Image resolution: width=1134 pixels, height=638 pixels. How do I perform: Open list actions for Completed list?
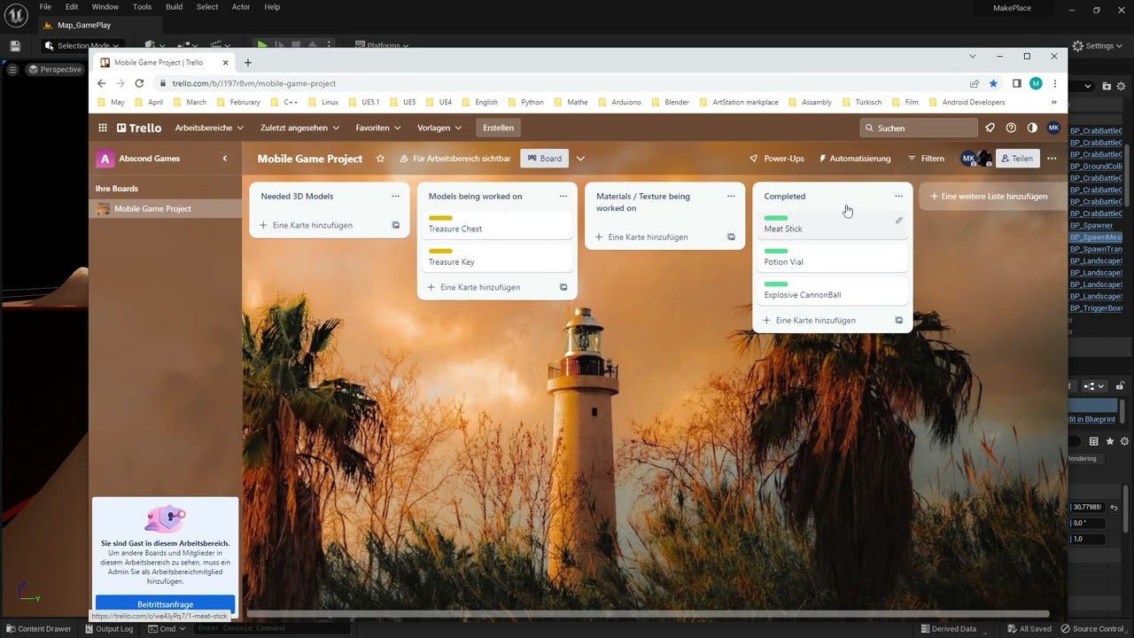tap(898, 196)
